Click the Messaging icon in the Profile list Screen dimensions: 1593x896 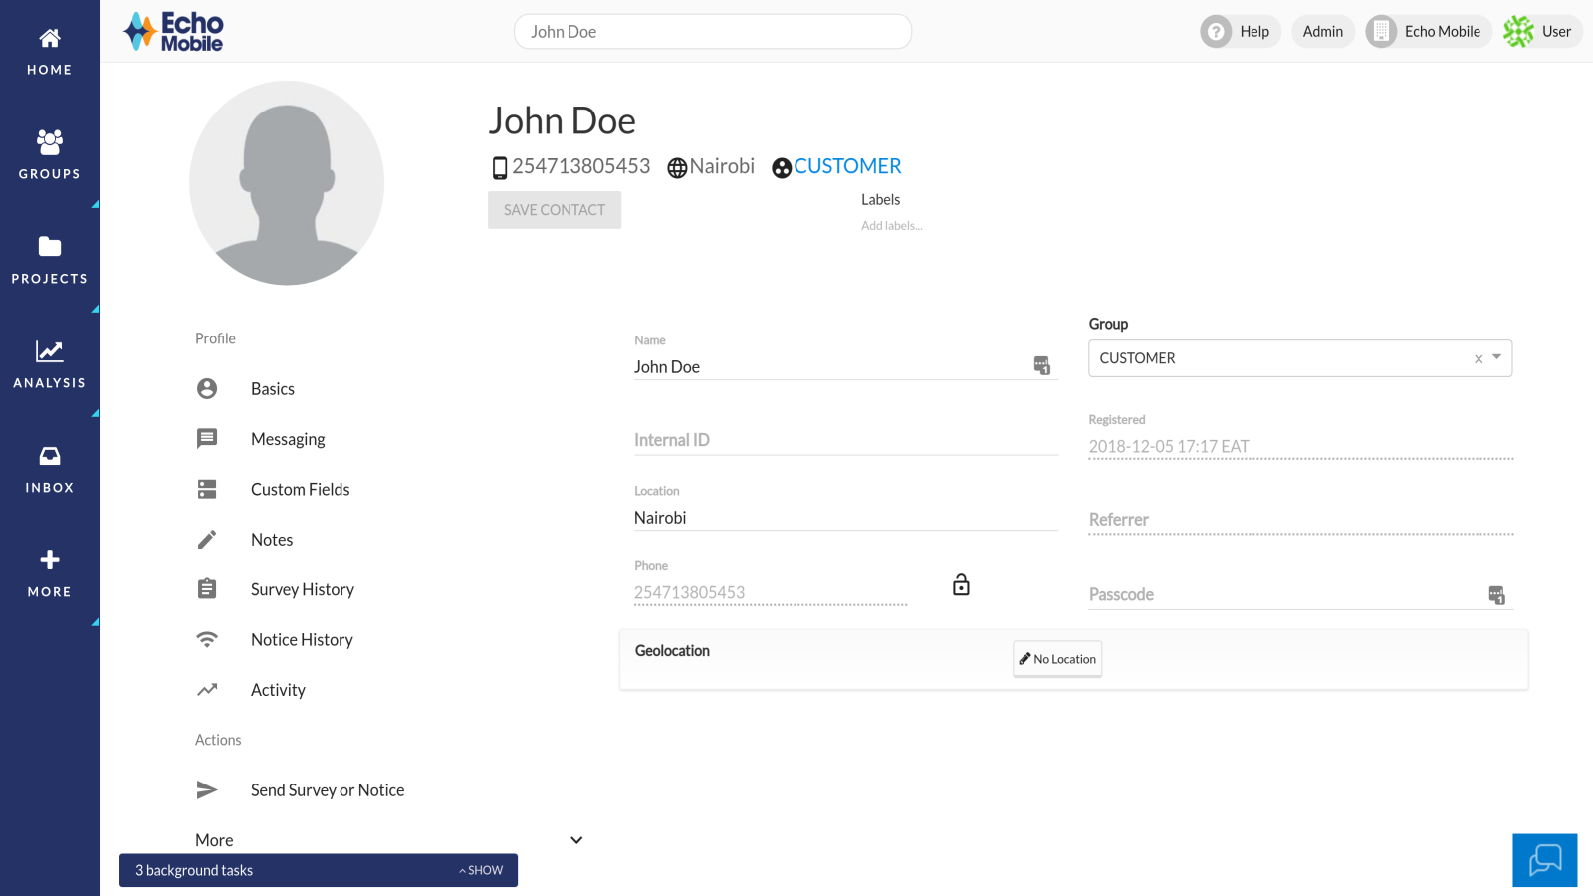(x=207, y=438)
